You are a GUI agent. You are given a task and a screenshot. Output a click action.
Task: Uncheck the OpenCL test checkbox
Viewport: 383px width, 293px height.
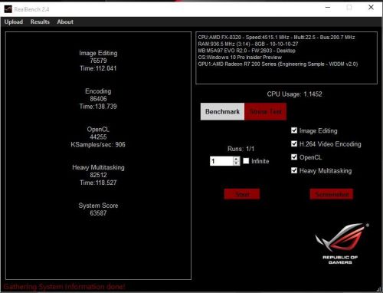(294, 157)
